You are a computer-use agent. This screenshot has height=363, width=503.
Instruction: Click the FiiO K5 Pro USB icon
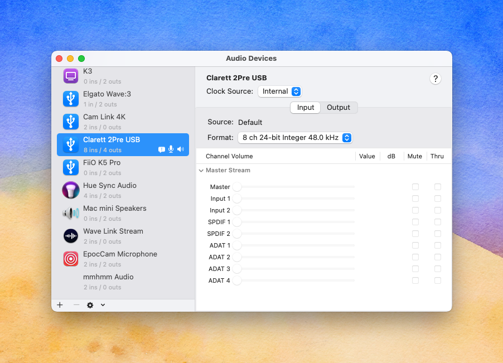pyautogui.click(x=71, y=167)
